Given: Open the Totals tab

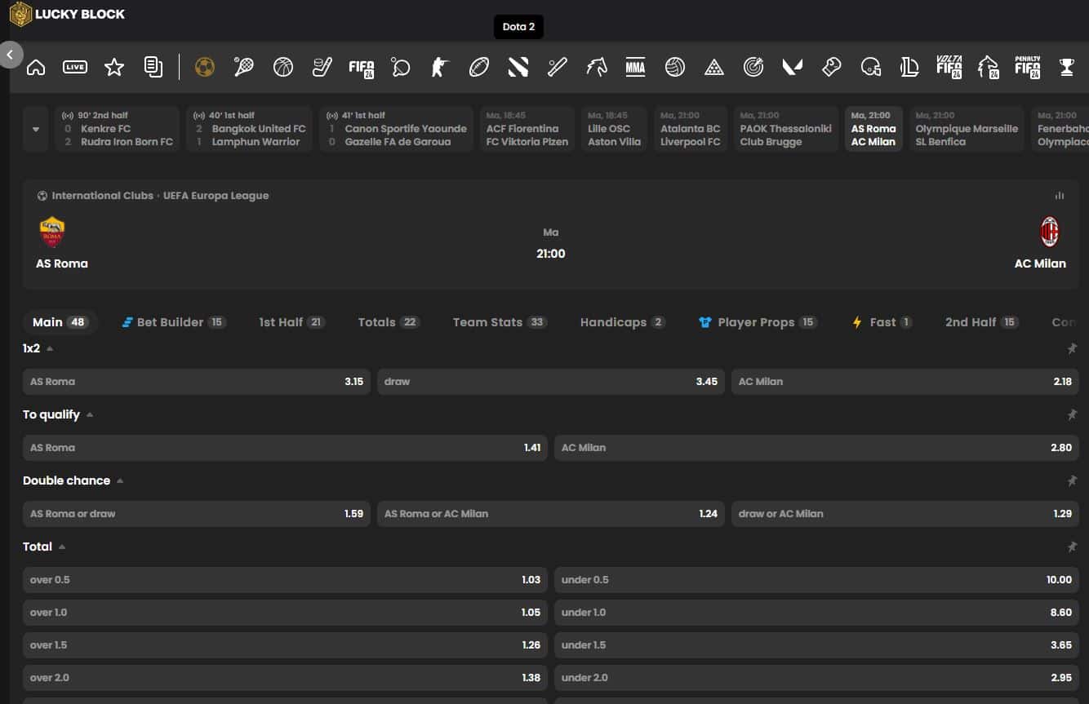Looking at the screenshot, I should [x=389, y=322].
